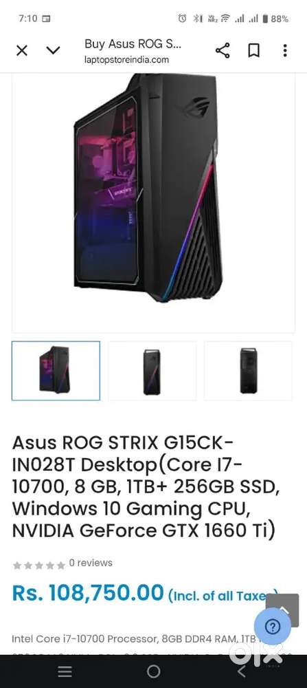Bookmark this page with the bookmark icon

[x=253, y=51]
